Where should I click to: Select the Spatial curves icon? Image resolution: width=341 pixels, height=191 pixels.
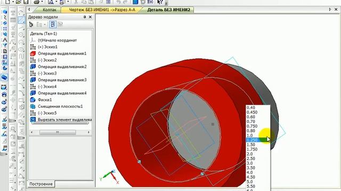4,18
